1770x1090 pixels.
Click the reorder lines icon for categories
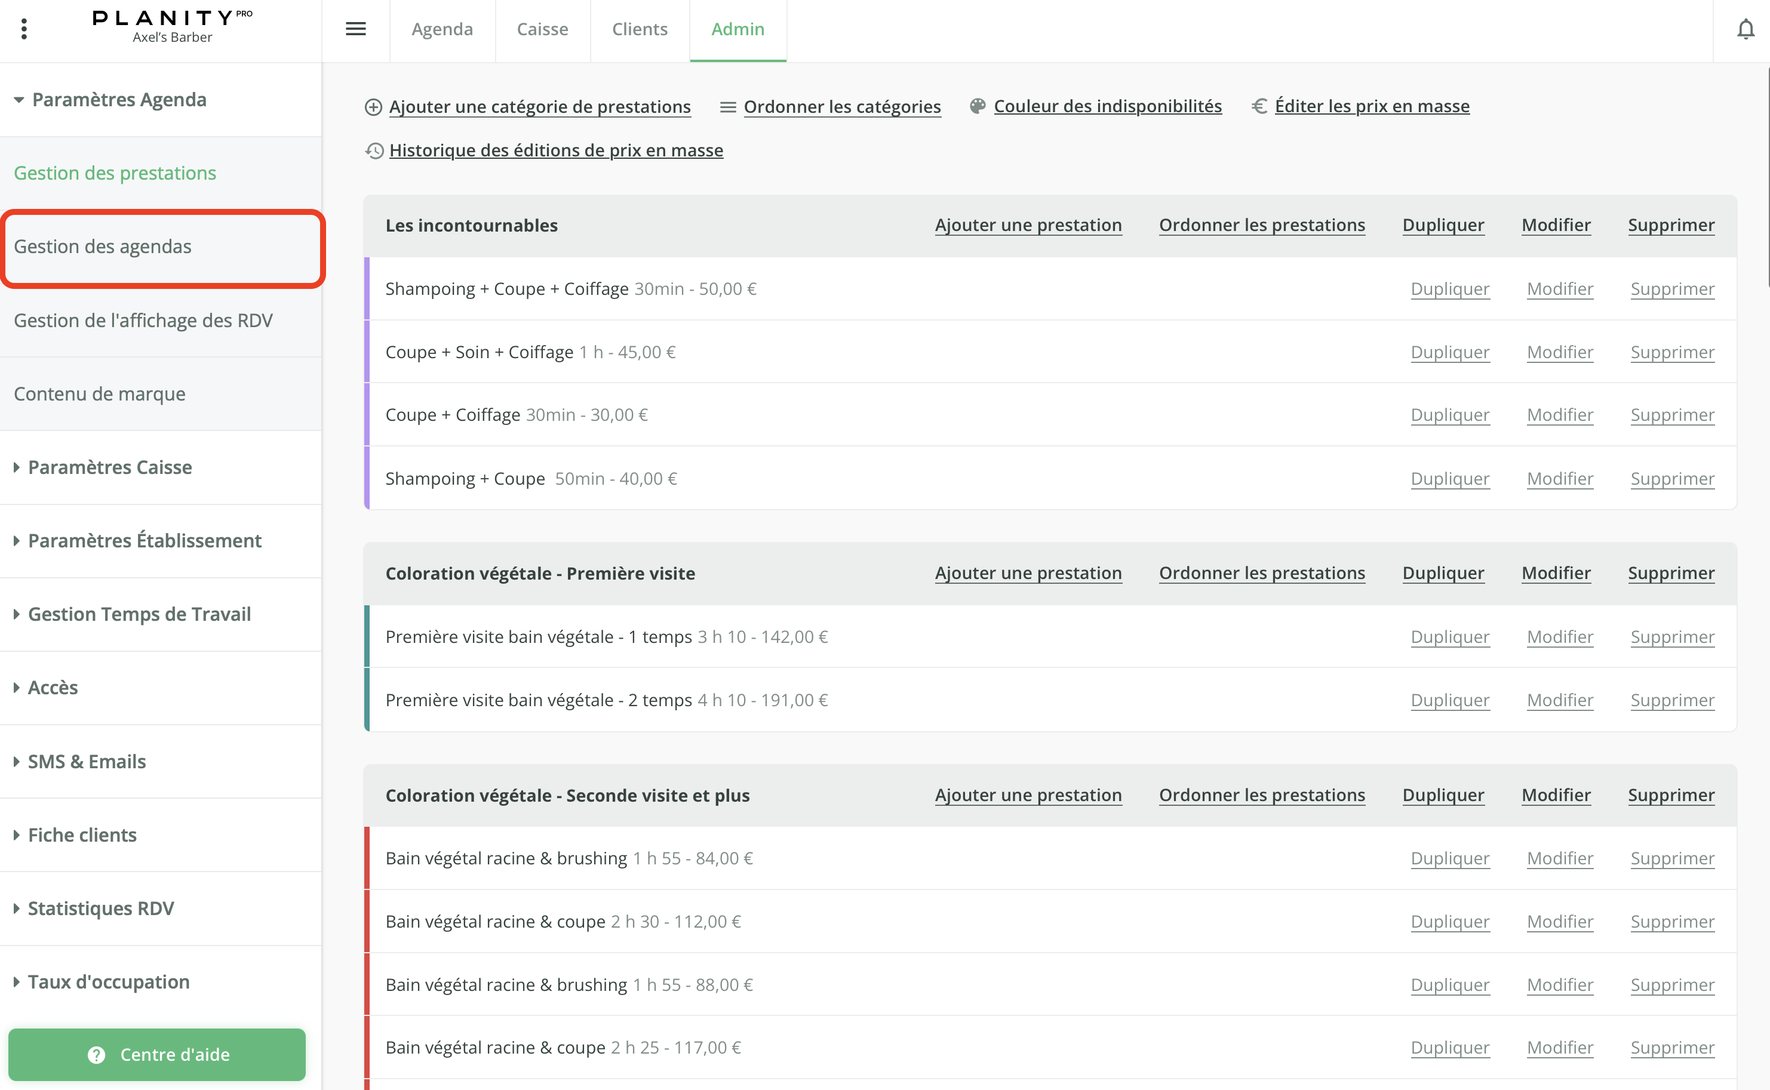[727, 107]
